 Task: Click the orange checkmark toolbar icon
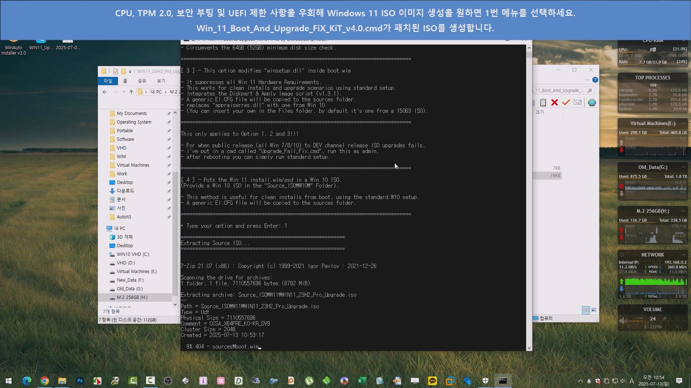566,103
